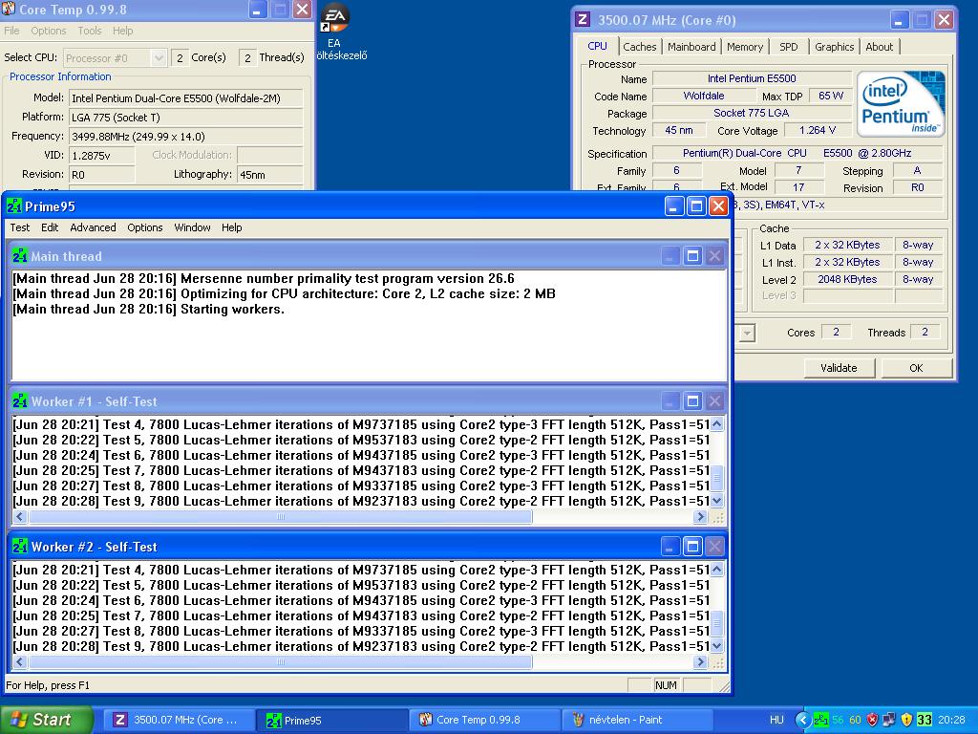Click Worker #1 horizontal scroll left arrow
Viewport: 978px width, 734px height.
pos(20,517)
